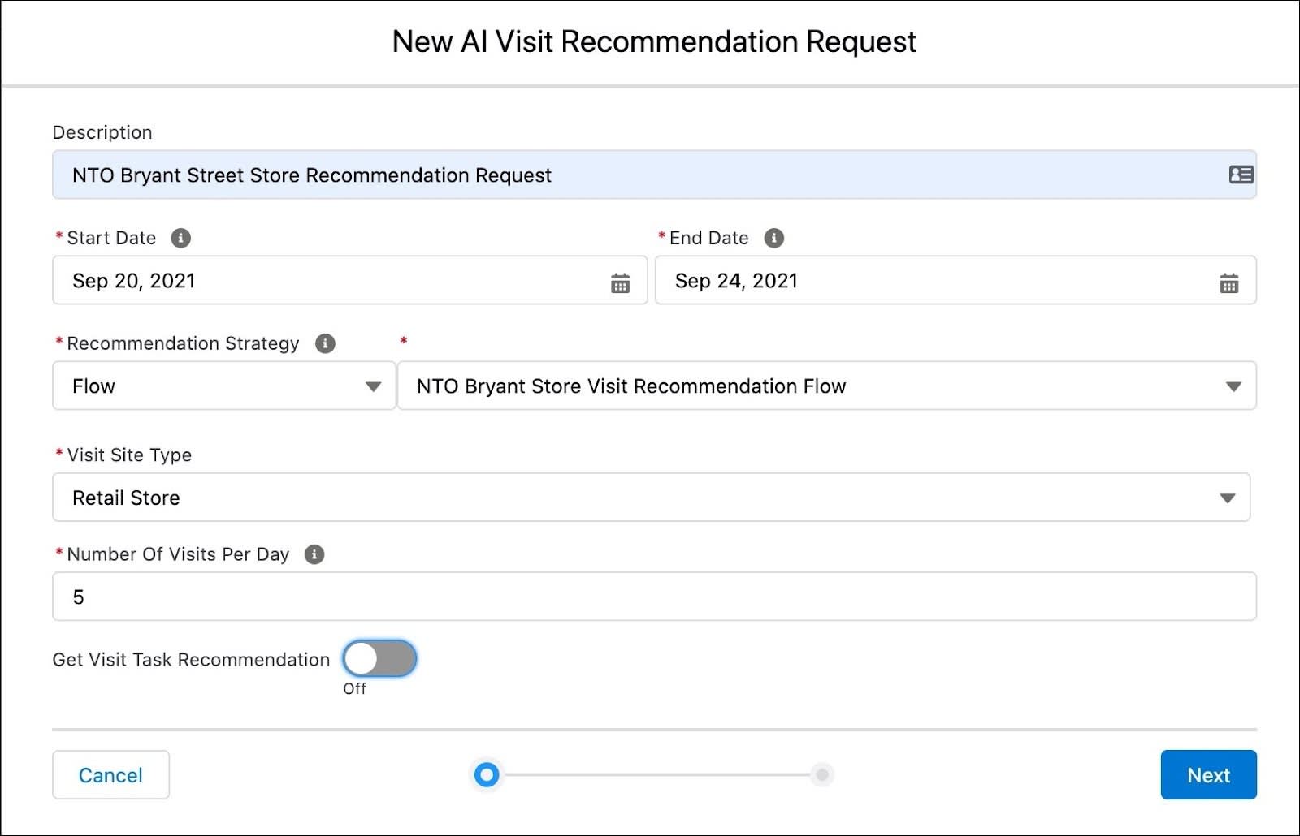Screen dimensions: 1300x836
Task: Click the End Date field showing Sep 24, 2021
Action: 955,280
